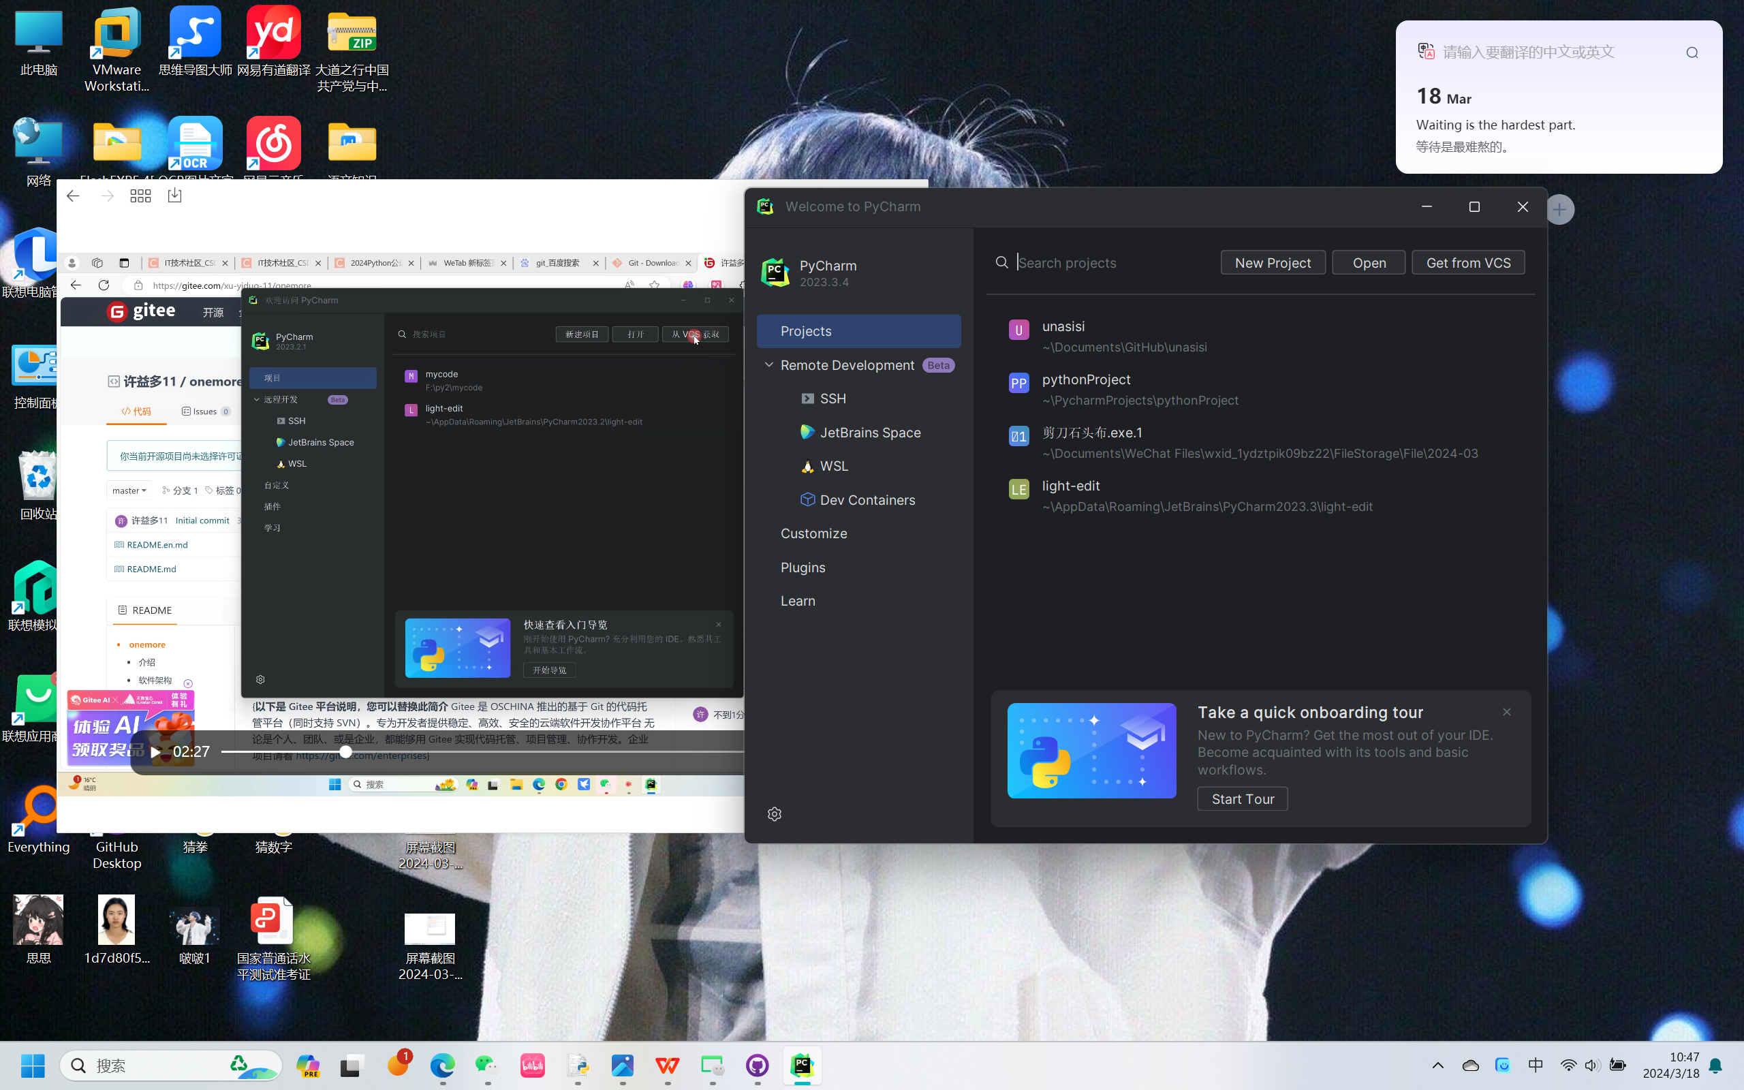The height and width of the screenshot is (1090, 1744).
Task: Select the SSH remote option
Action: pyautogui.click(x=832, y=399)
